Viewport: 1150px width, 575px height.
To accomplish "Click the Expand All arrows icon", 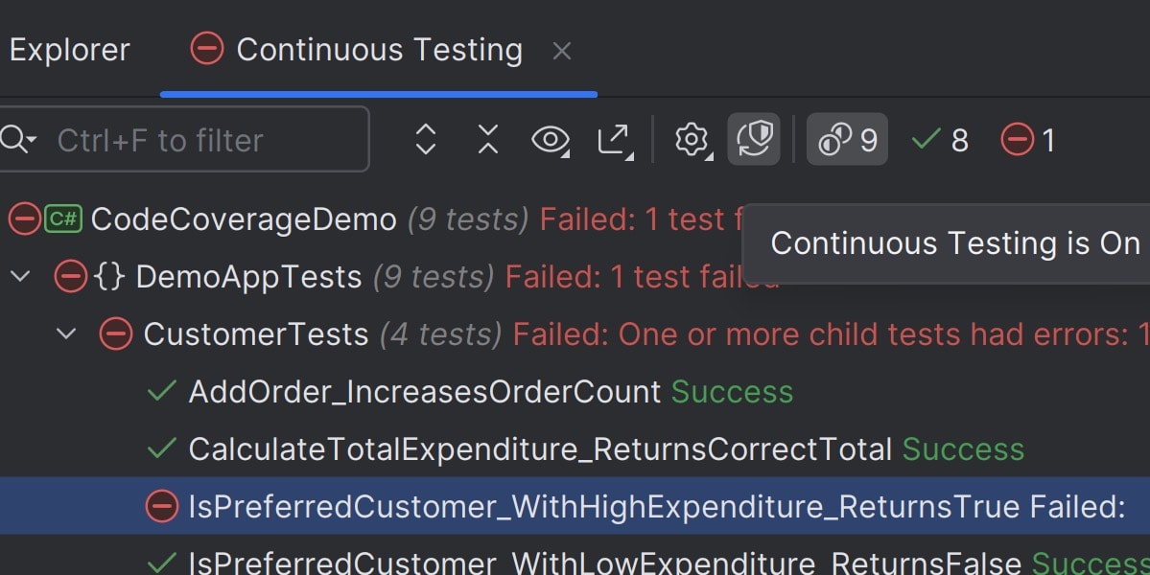I will [x=426, y=140].
